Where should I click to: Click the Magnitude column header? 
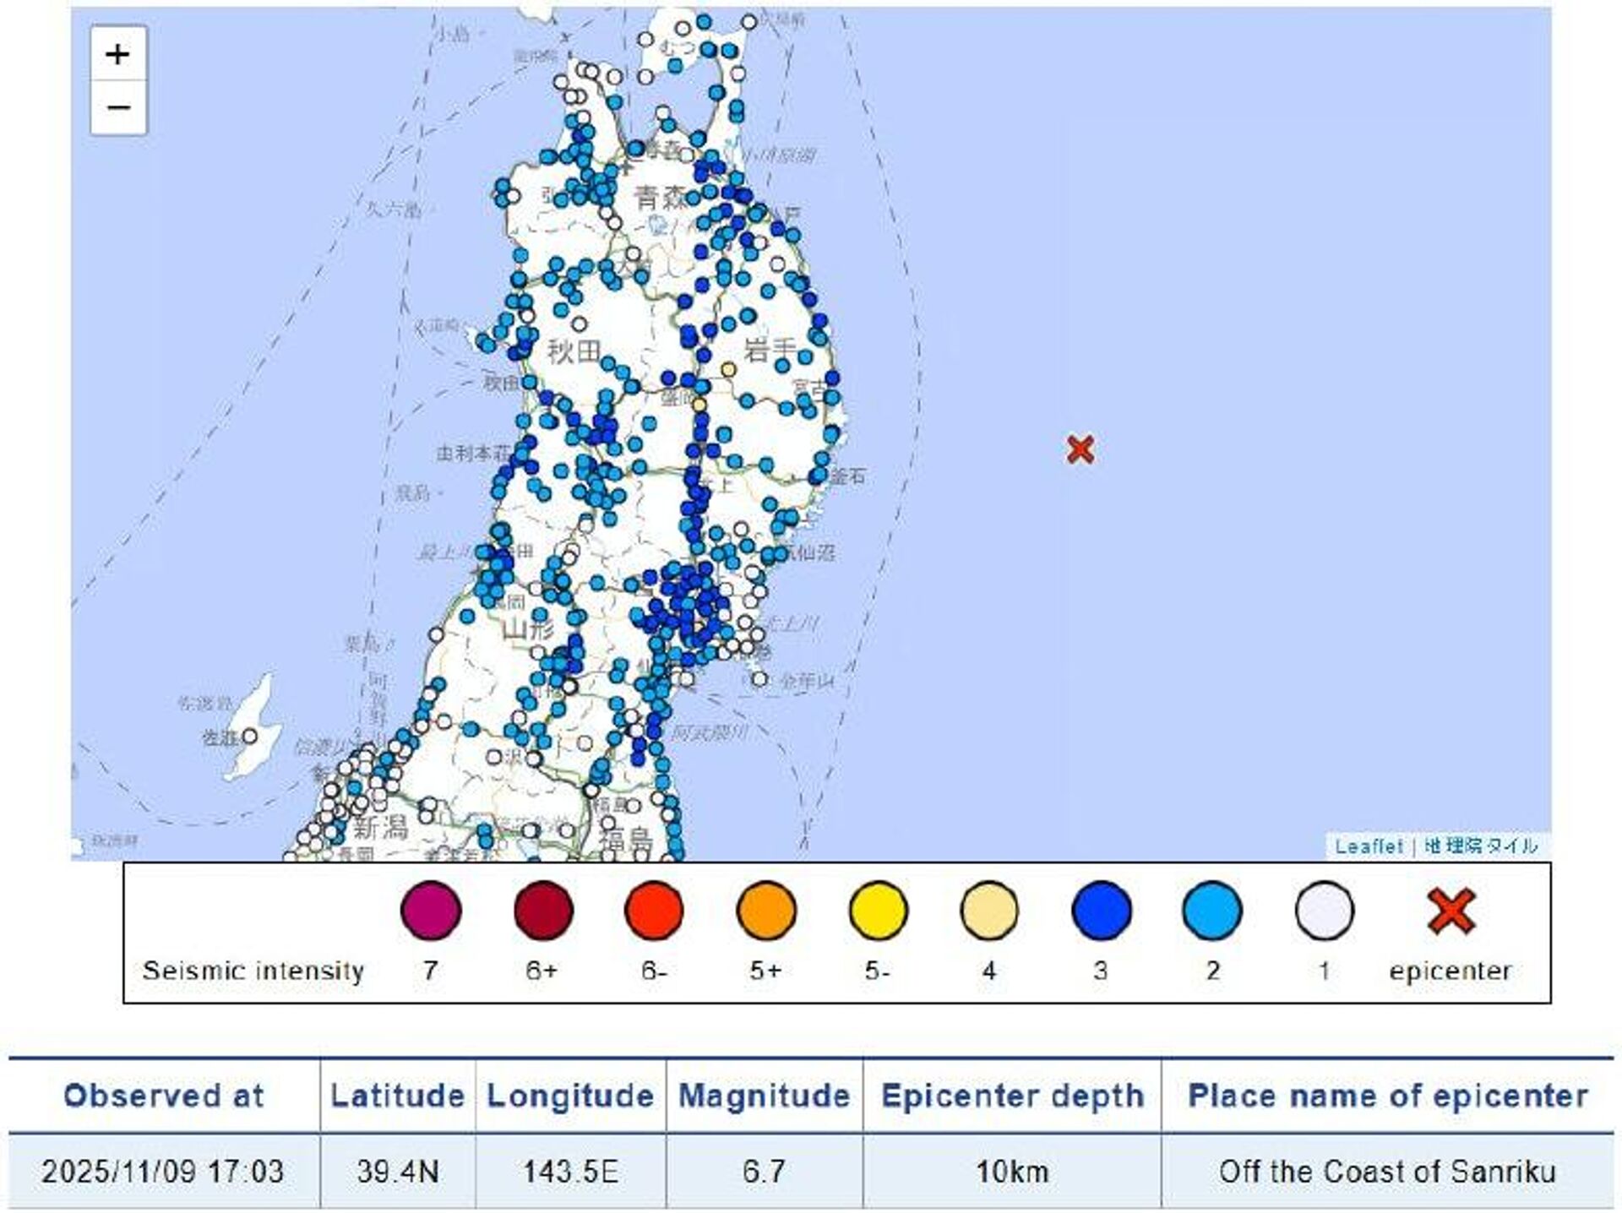764,1096
